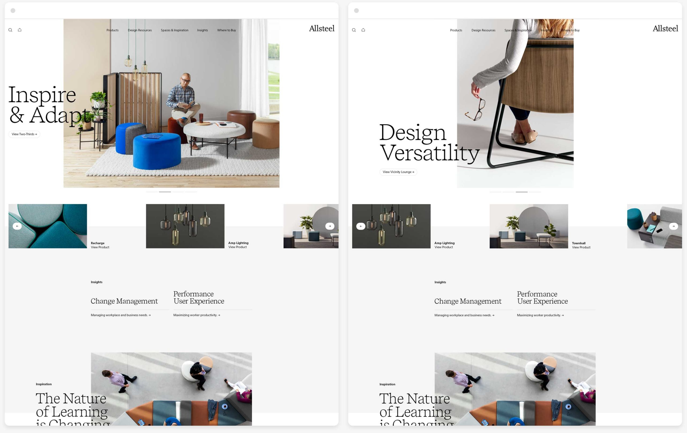The width and height of the screenshot is (687, 433).
Task: Click the share icon on the right mockup
Action: [x=363, y=30]
